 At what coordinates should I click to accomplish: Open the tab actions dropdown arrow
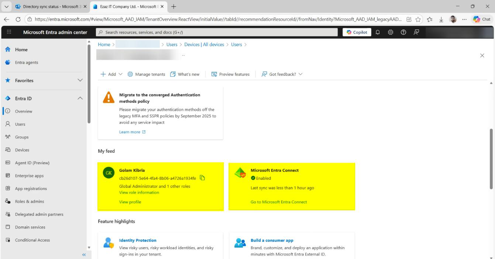click(x=7, y=7)
